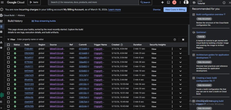Check the box for build 05b34383
This screenshot has width=231, height=110.
coord(8,53)
